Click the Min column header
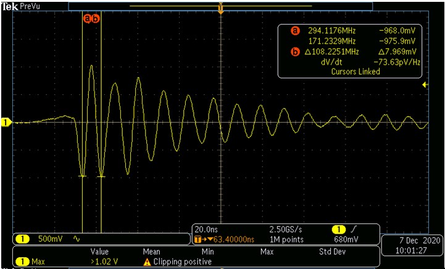 208,252
